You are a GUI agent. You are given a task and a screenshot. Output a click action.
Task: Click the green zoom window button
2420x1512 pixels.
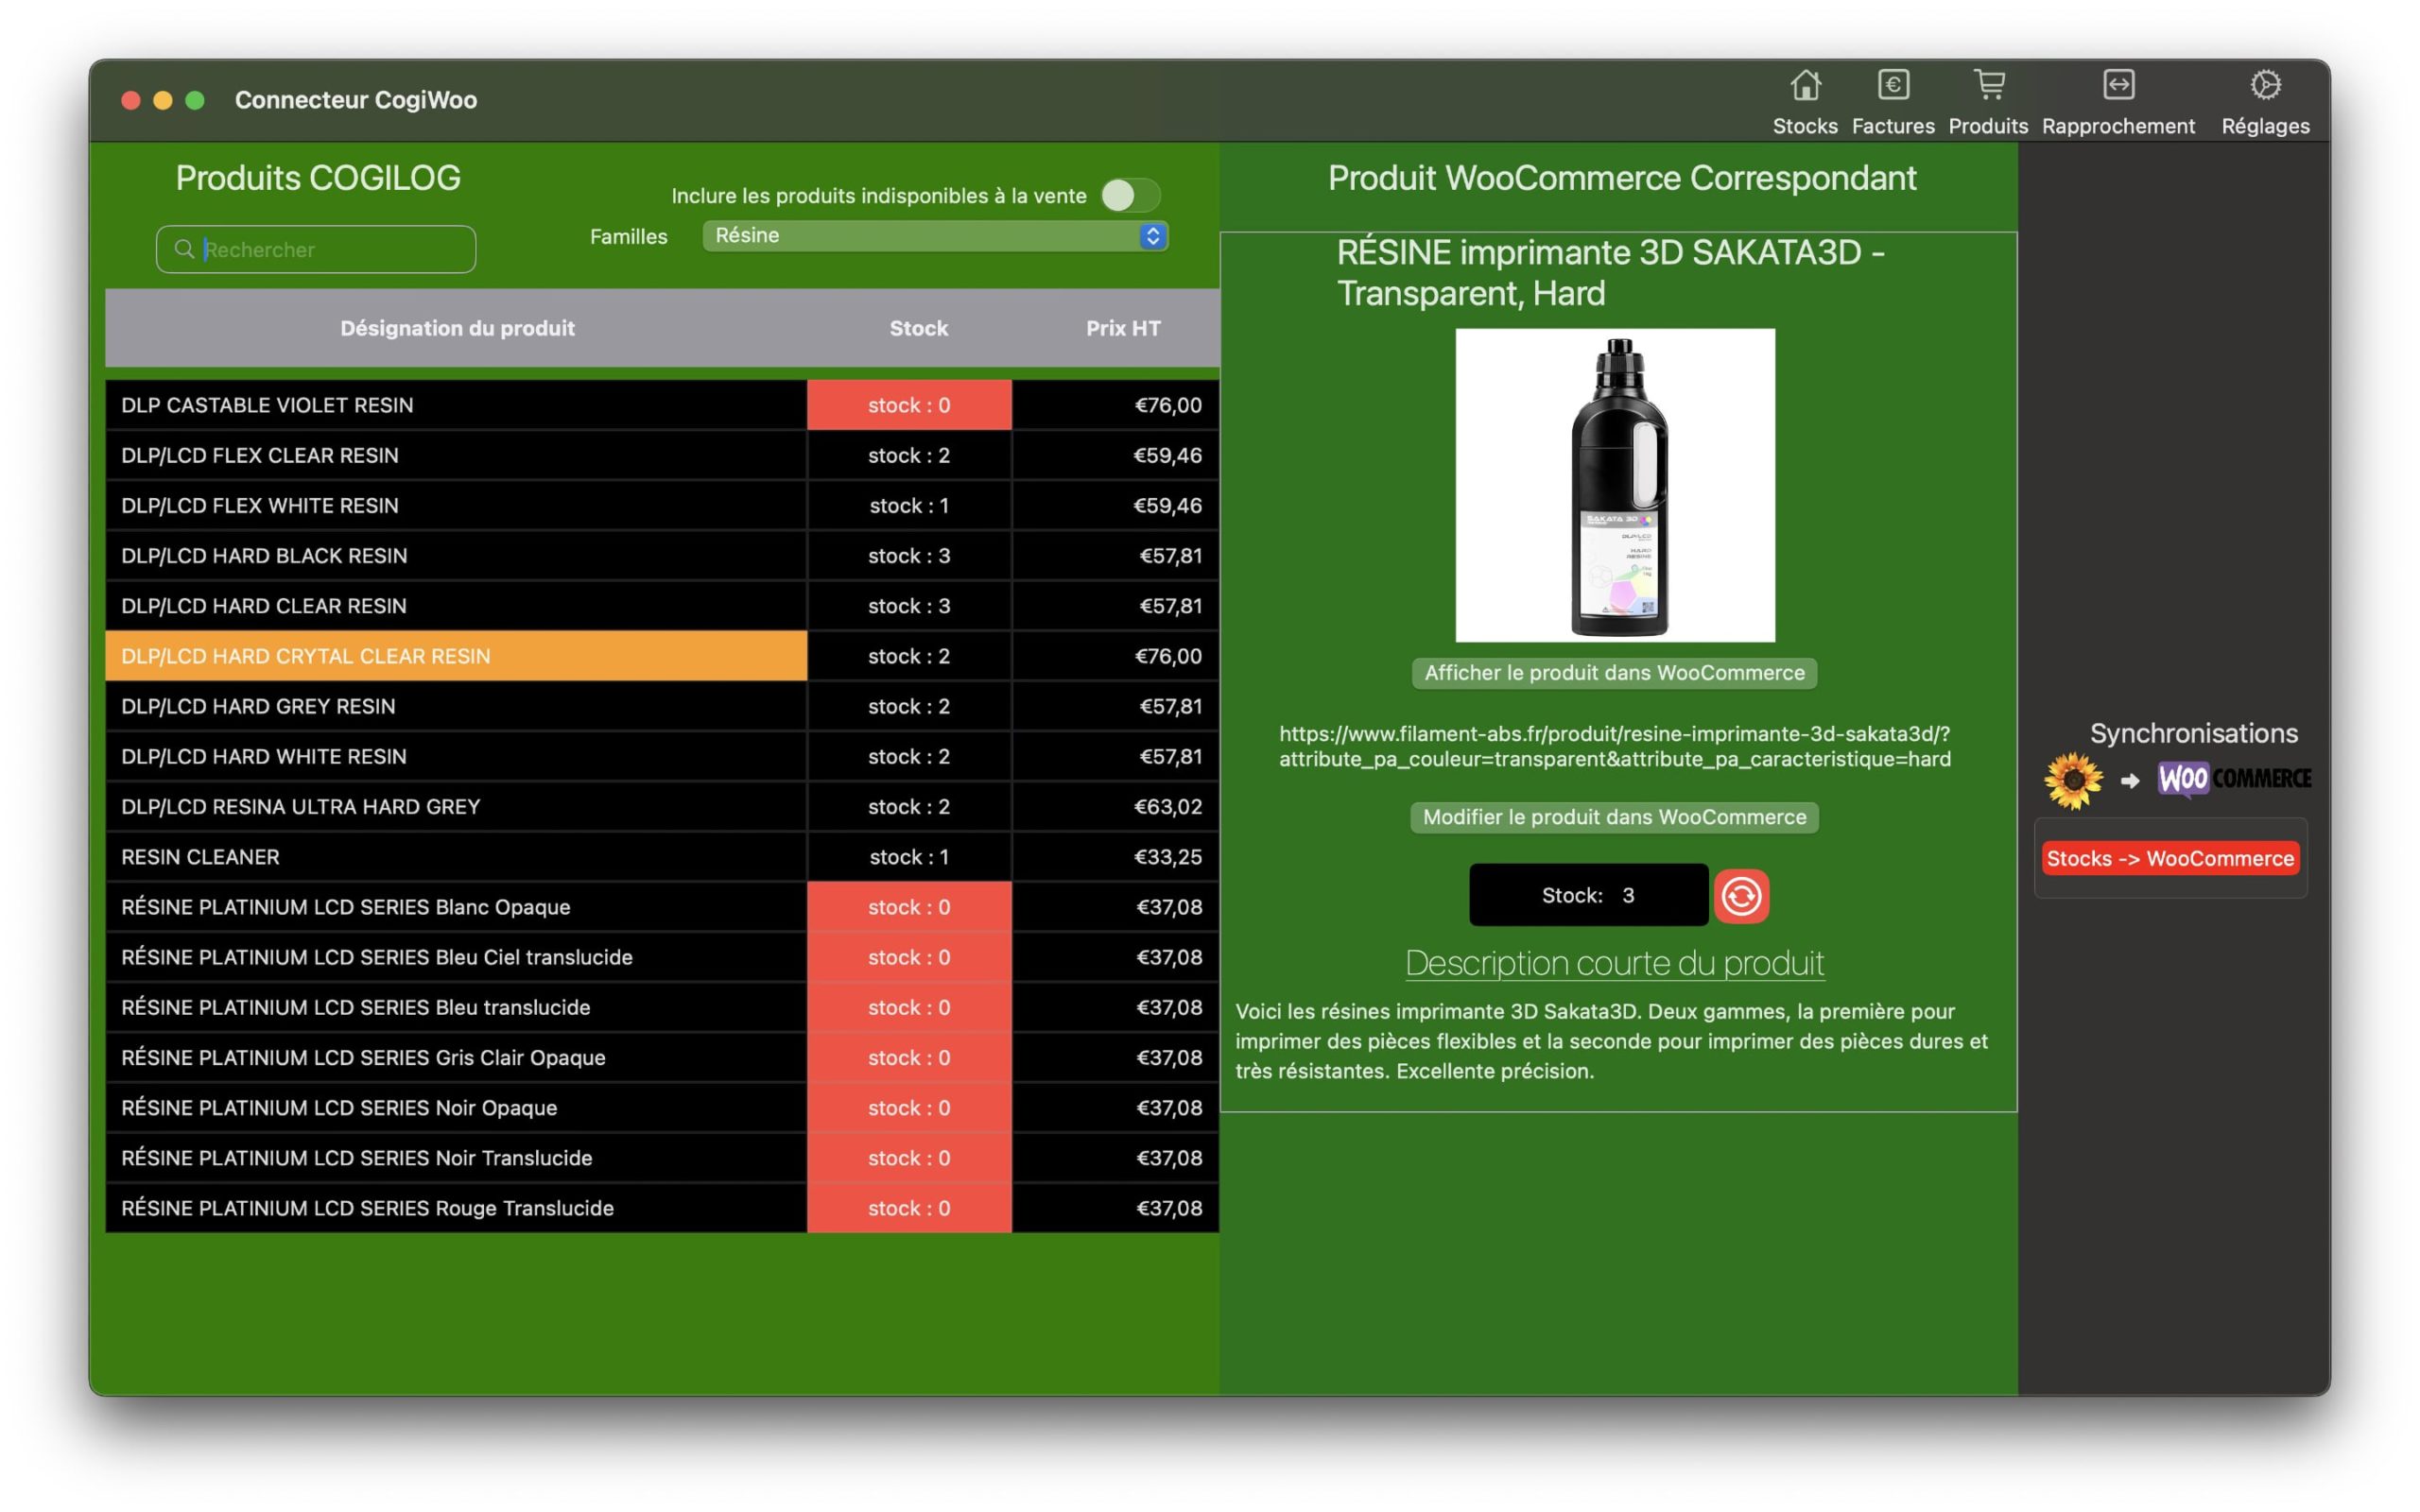pyautogui.click(x=195, y=100)
